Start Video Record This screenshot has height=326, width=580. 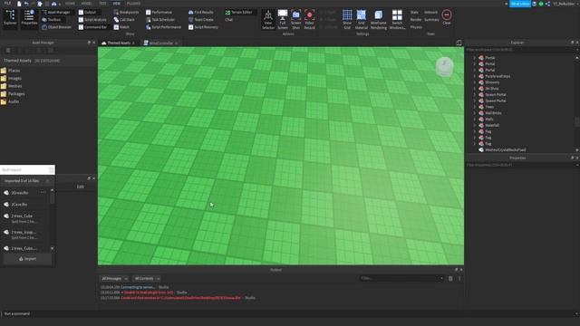[310, 20]
